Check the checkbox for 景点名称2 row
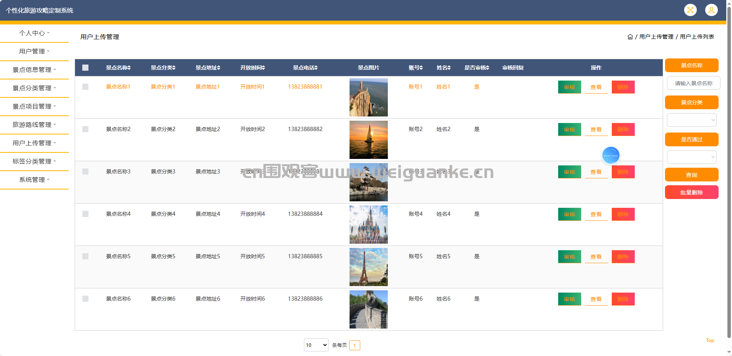 pos(85,129)
